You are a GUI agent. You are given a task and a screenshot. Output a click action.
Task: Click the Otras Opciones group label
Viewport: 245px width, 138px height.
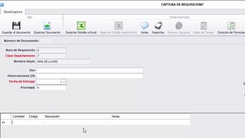tap(180, 17)
